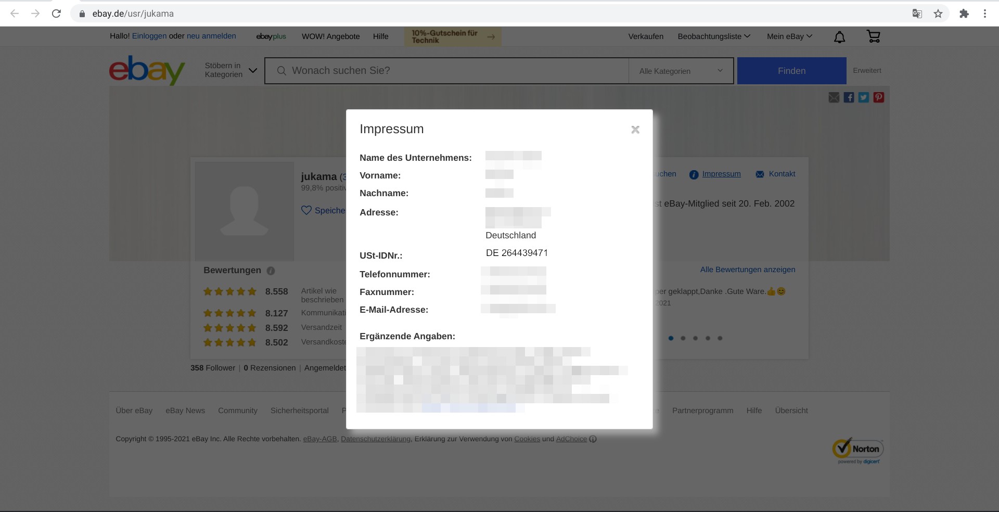Open the Chrome three-dot menu
This screenshot has height=512, width=999.
pos(984,14)
